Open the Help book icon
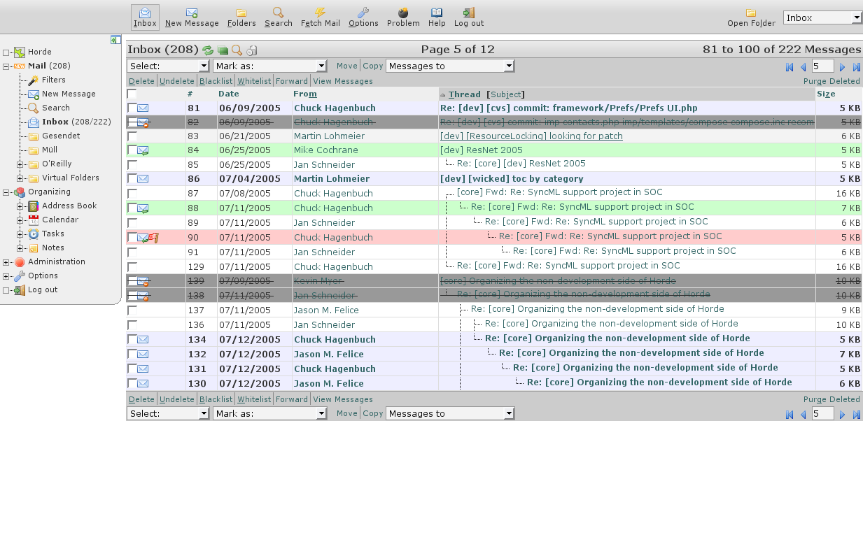The height and width of the screenshot is (551, 863). click(437, 13)
